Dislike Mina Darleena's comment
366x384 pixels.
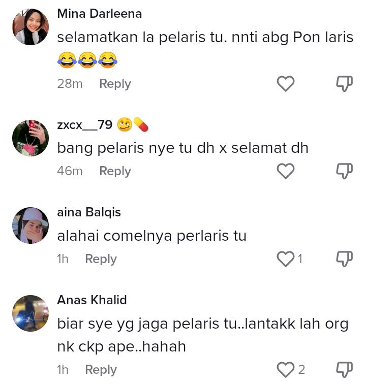coord(344,83)
